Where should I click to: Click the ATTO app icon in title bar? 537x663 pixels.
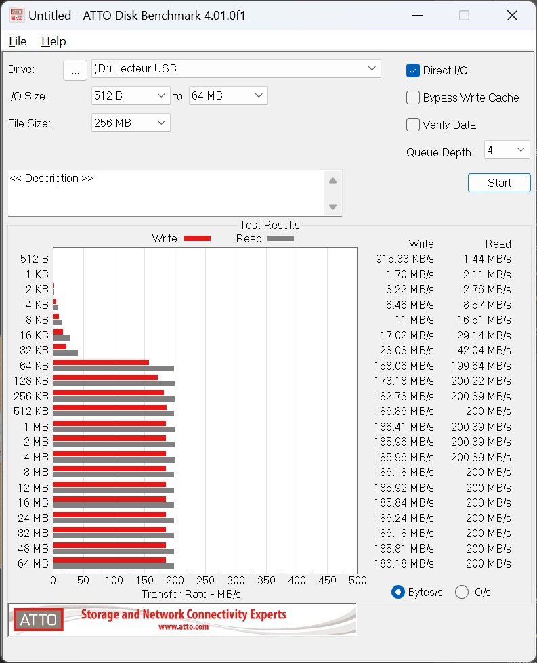(16, 15)
